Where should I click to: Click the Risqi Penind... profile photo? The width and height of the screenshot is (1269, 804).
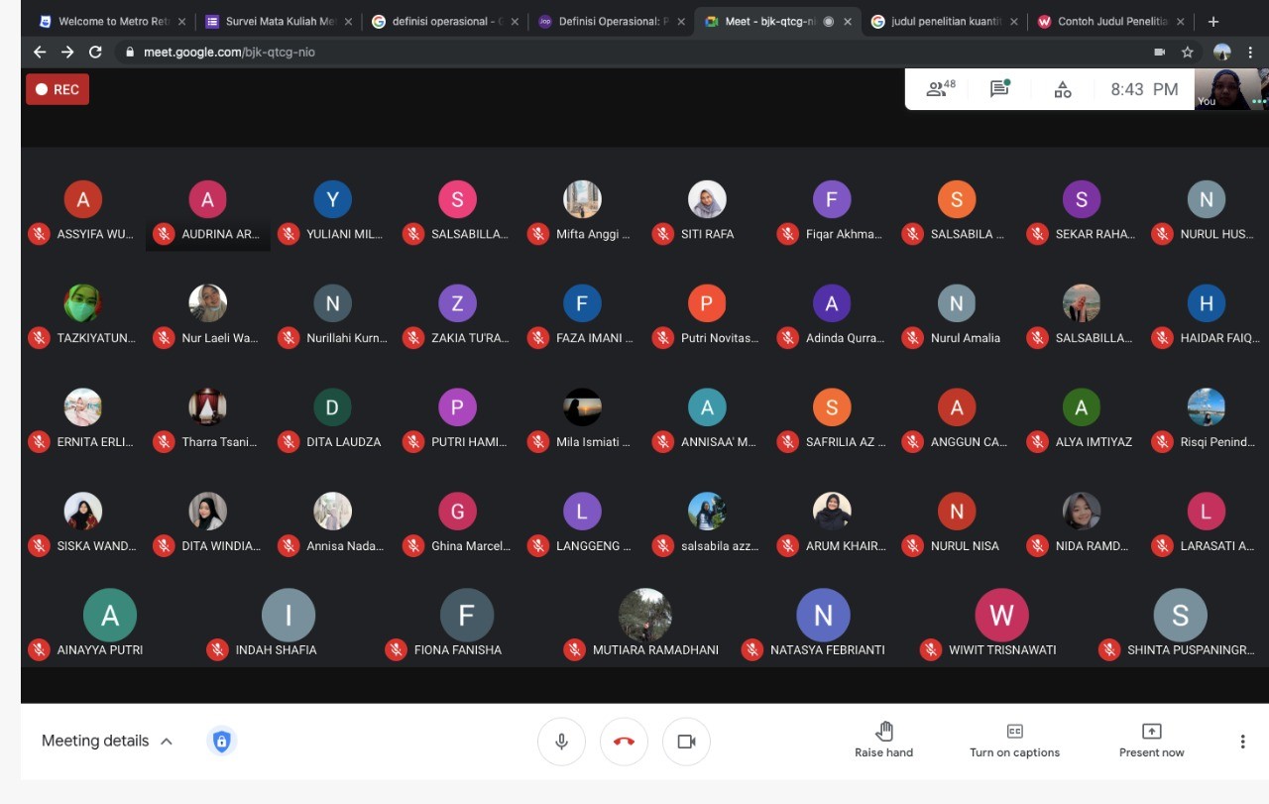[1207, 407]
